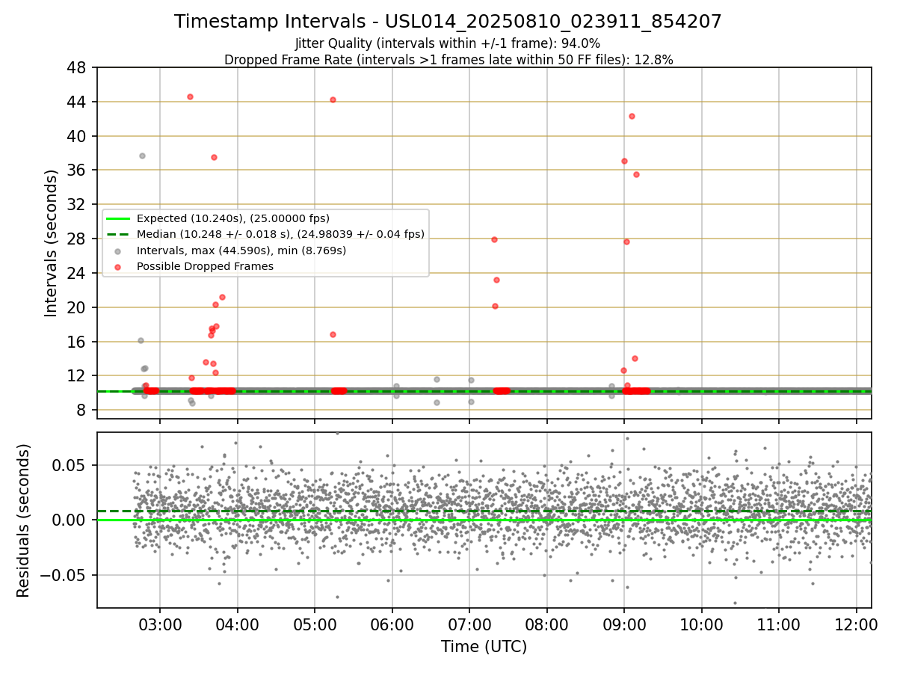
Task: Click the red dot marker in the legend
Action: point(119,267)
